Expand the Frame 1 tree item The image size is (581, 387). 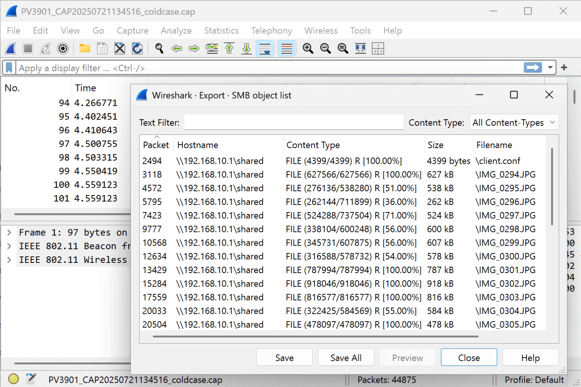(x=9, y=232)
